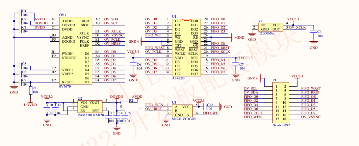
Task: Select the VREF2 pin name
Action: (x=67, y=74)
